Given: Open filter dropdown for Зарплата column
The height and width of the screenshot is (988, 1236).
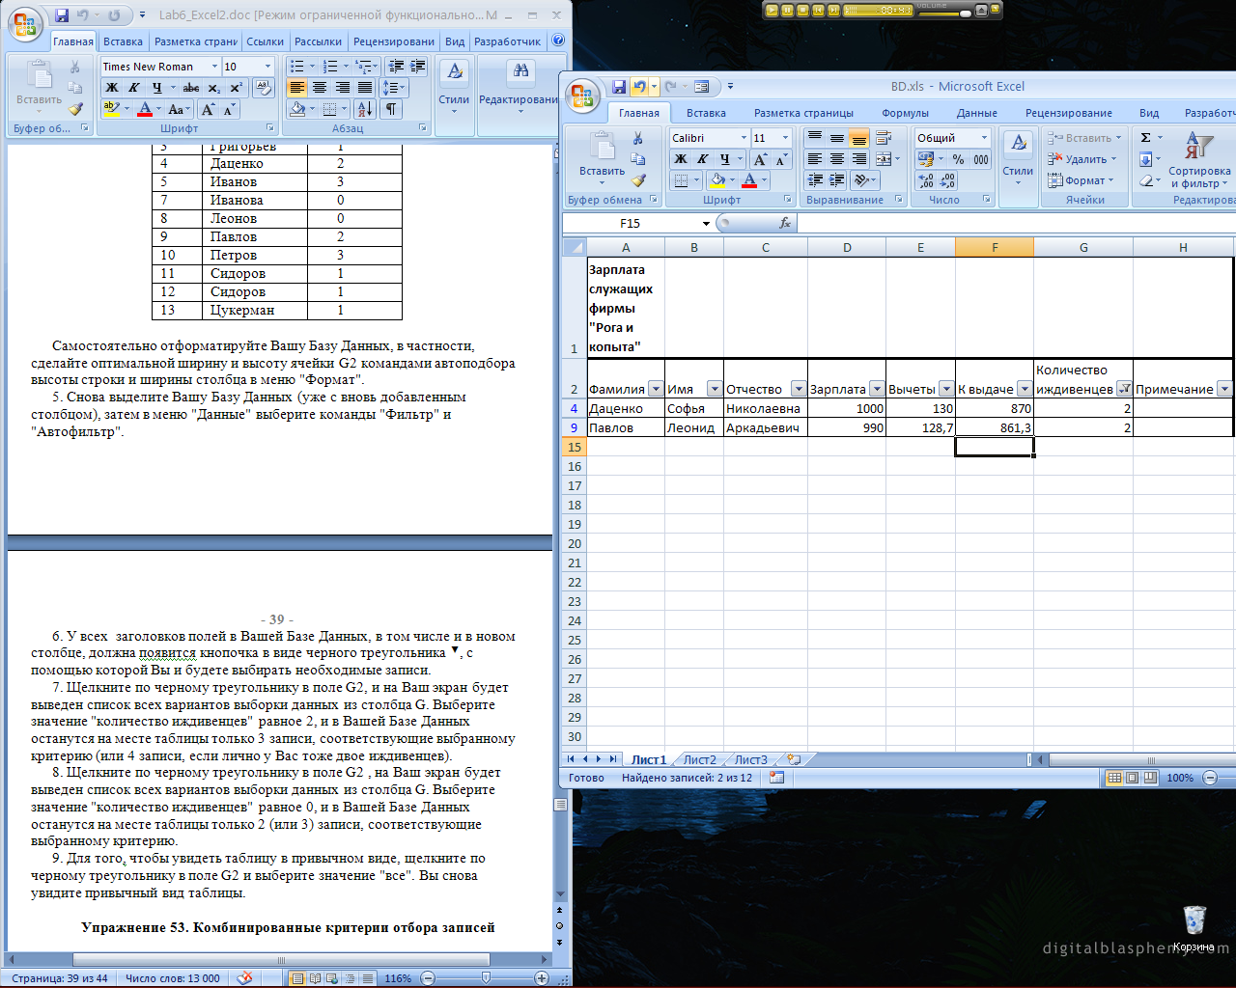Looking at the screenshot, I should coord(877,389).
